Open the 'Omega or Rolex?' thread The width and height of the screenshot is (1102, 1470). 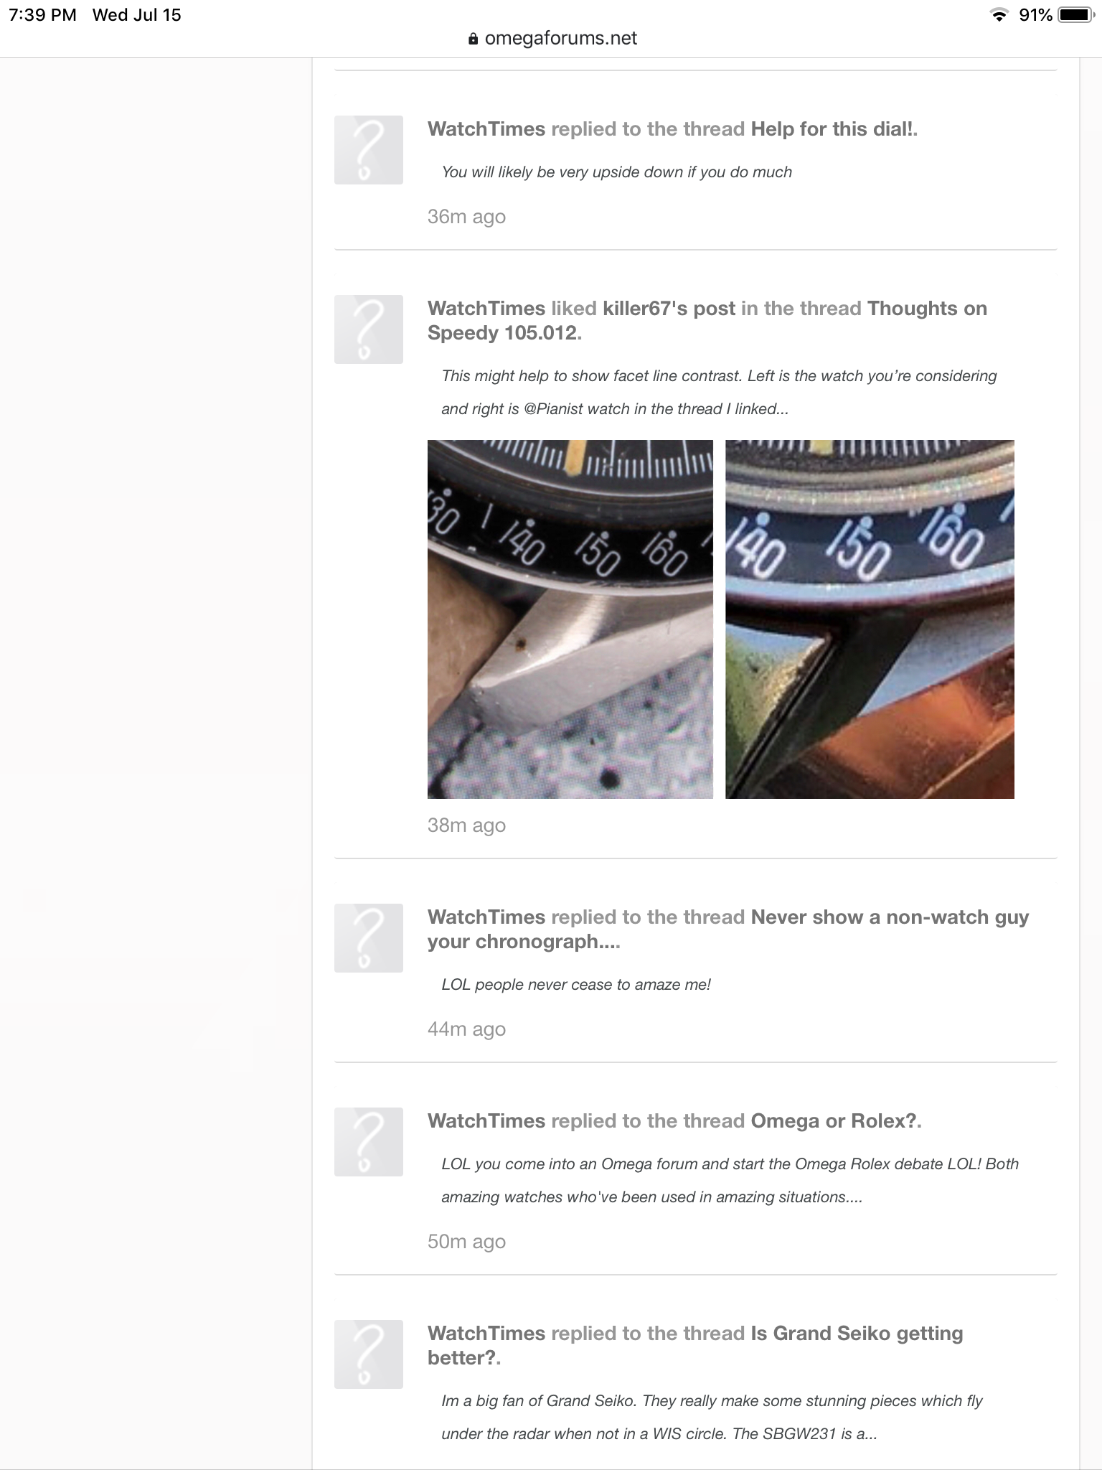pos(834,1121)
